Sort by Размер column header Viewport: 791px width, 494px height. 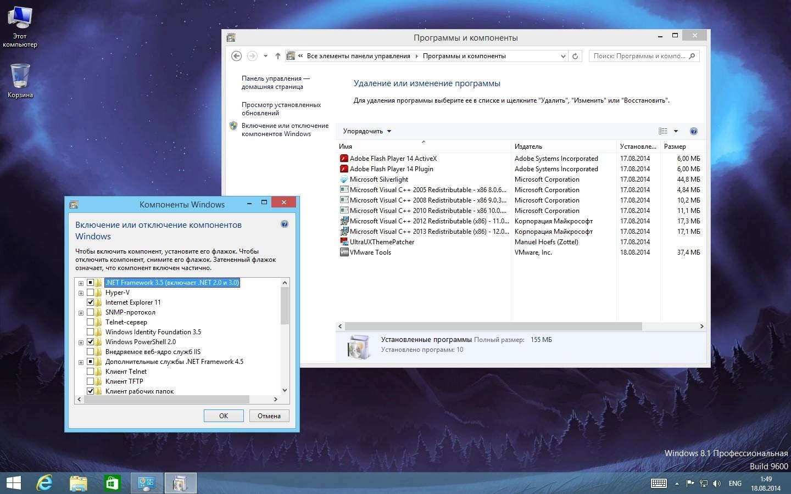683,147
